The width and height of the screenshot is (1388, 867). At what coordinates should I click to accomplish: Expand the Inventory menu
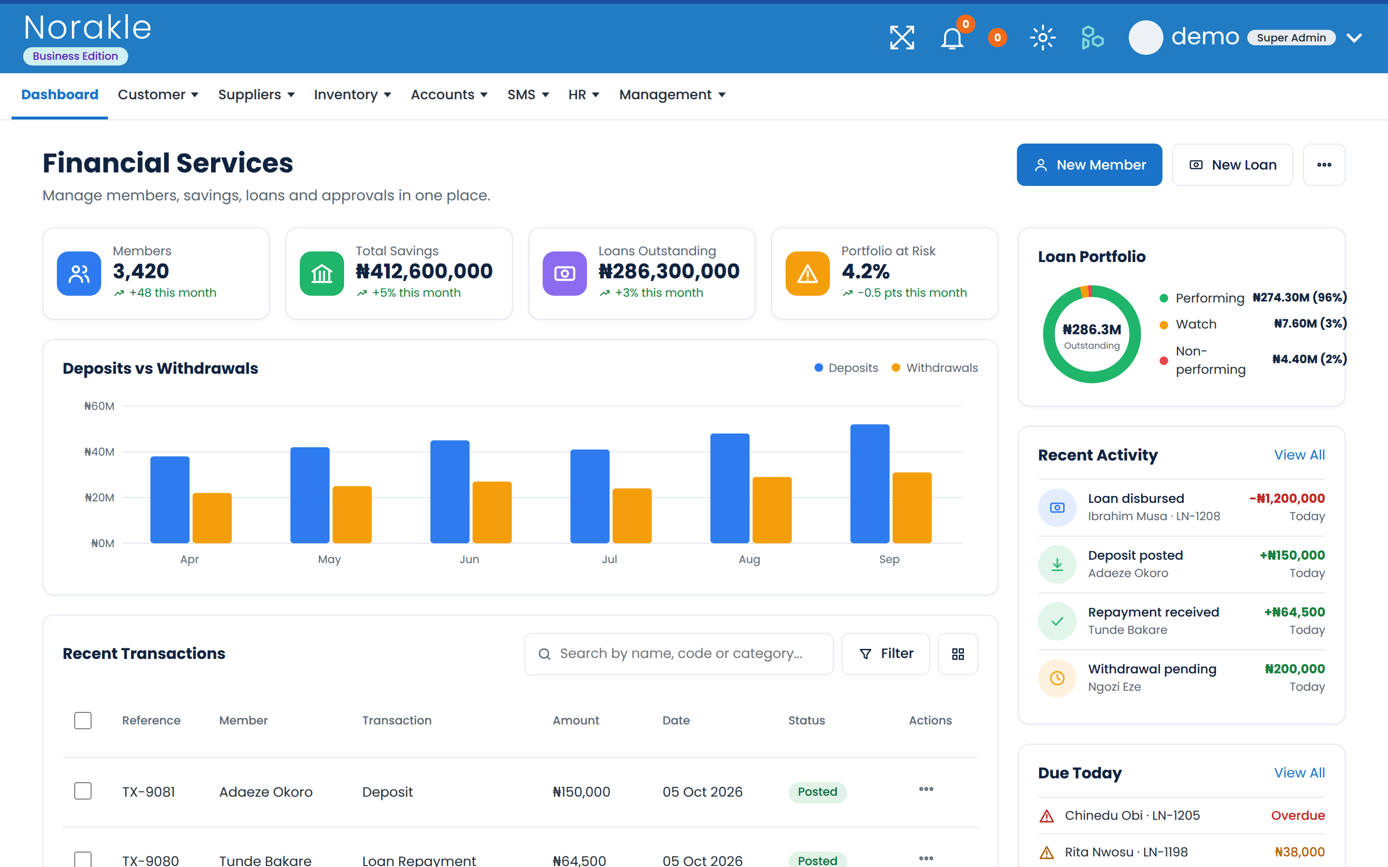tap(353, 94)
